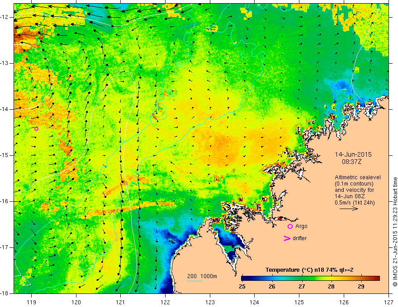Click the longitude label 123
Screen dimensions: 398x307
click(210, 302)
